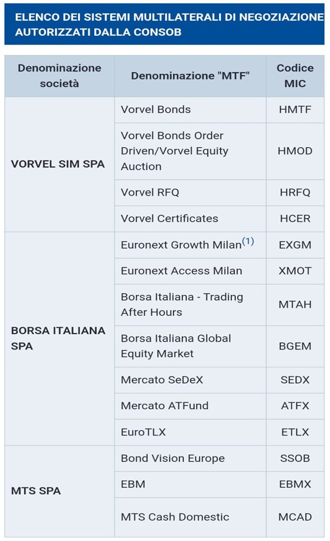Select the BGEM code cell

coord(295,346)
